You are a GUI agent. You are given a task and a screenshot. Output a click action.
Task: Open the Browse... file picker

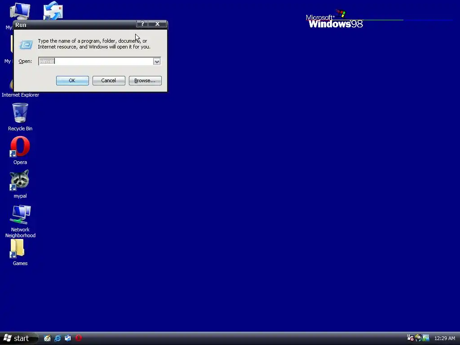coord(145,80)
